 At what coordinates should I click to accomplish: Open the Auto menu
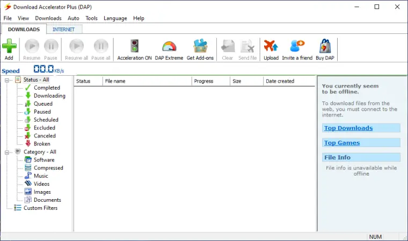click(x=74, y=18)
